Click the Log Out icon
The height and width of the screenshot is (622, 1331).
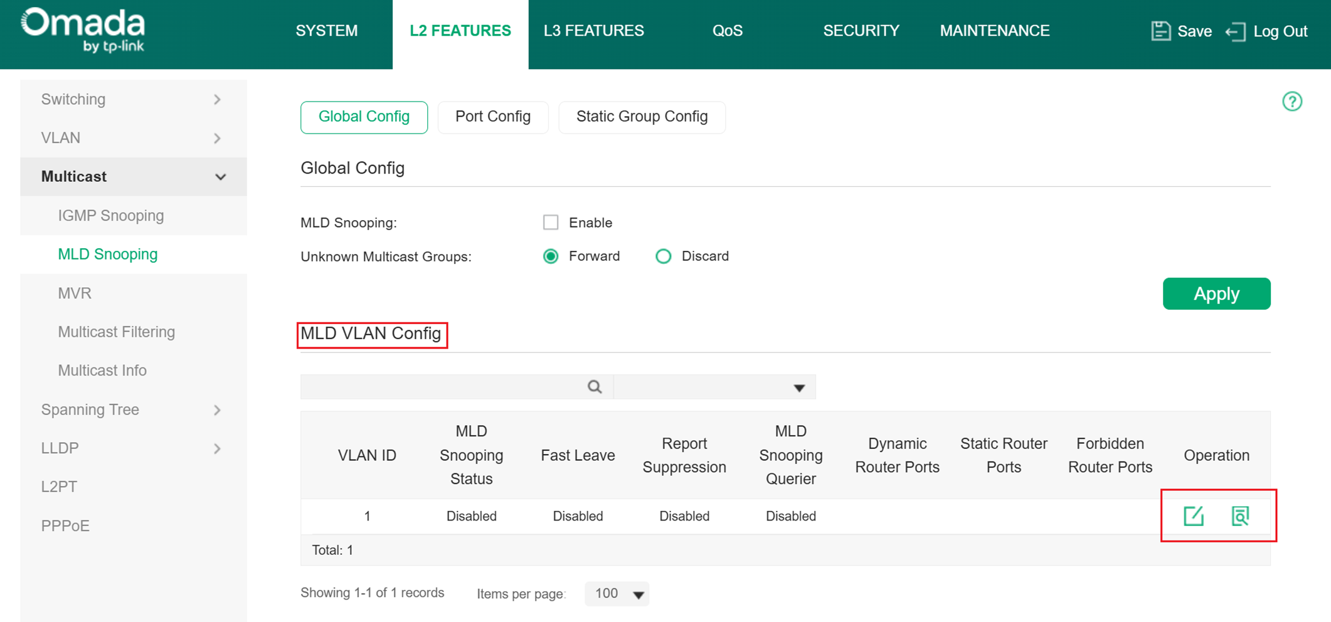[x=1235, y=31]
